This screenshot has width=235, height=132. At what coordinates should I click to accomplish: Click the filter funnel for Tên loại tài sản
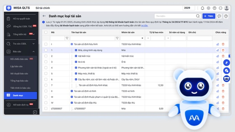click(x=117, y=38)
